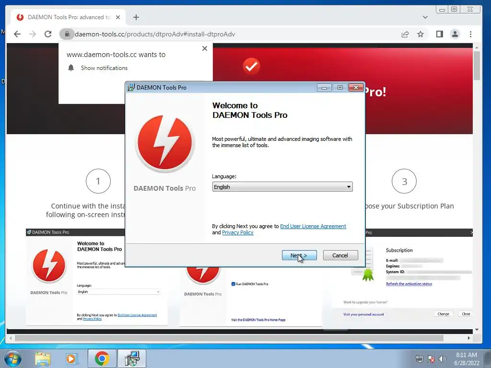Click the scroll down arrow in Chrome
This screenshot has height=368, width=491.
[477, 330]
